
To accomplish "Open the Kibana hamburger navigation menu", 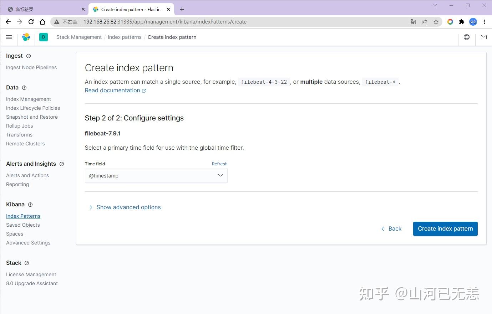I will tap(9, 37).
